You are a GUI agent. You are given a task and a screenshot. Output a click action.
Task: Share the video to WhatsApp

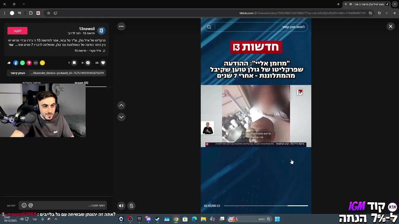(22, 63)
